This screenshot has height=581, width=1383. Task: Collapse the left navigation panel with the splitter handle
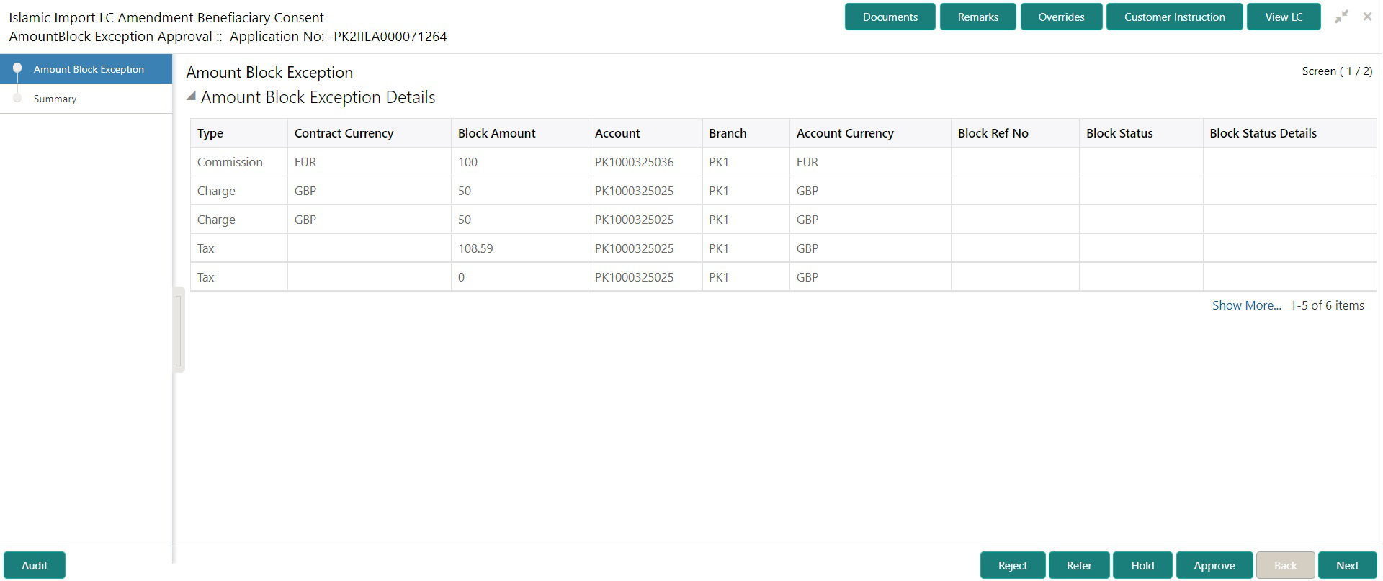(179, 330)
